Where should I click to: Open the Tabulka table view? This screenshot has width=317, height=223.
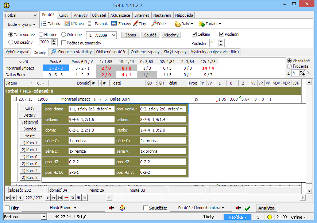coord(51,24)
